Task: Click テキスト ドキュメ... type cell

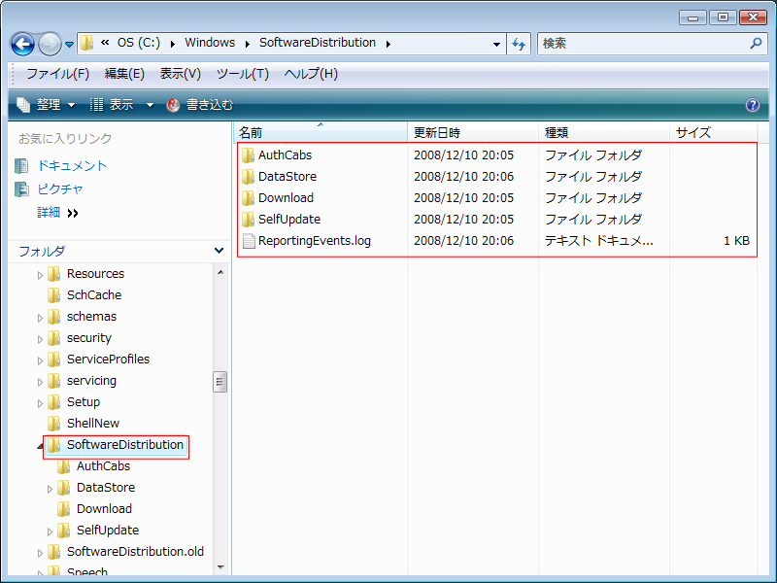Action: click(599, 241)
